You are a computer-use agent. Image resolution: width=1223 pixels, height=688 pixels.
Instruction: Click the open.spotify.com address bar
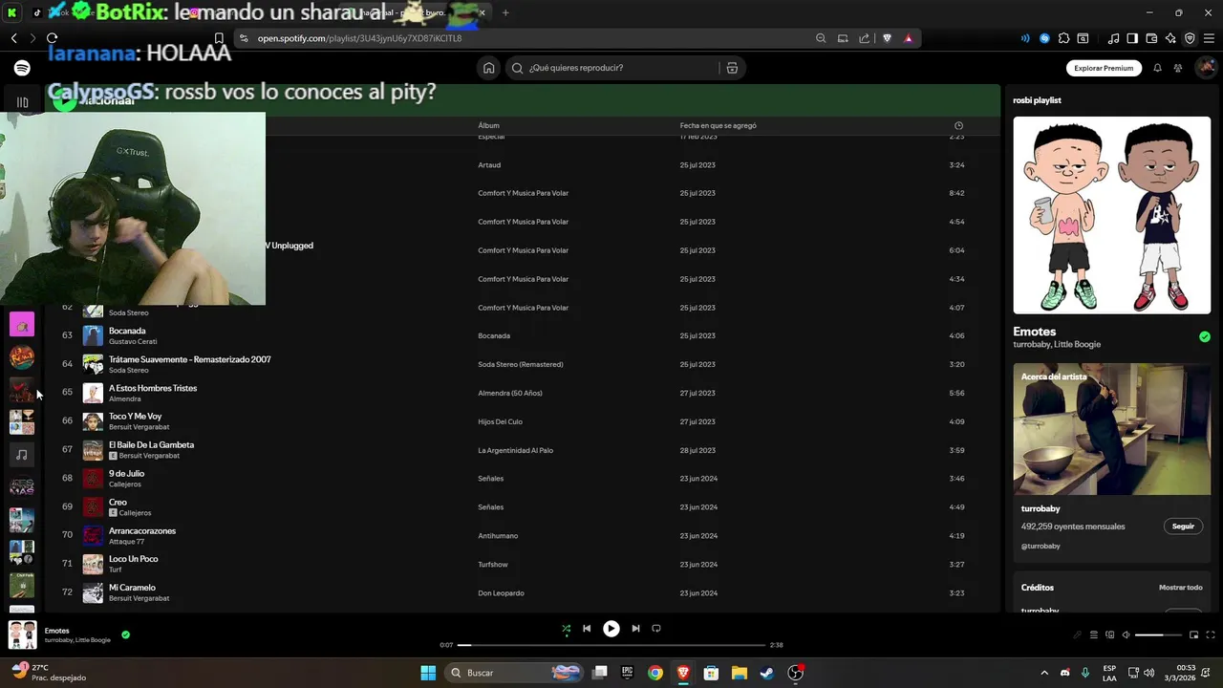tap(359, 38)
